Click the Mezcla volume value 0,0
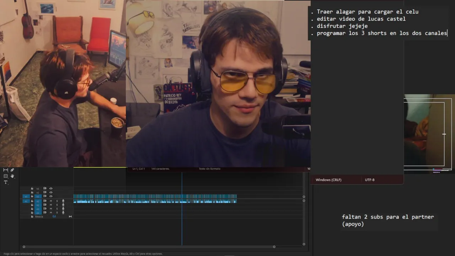This screenshot has width=455, height=256. tap(54, 217)
